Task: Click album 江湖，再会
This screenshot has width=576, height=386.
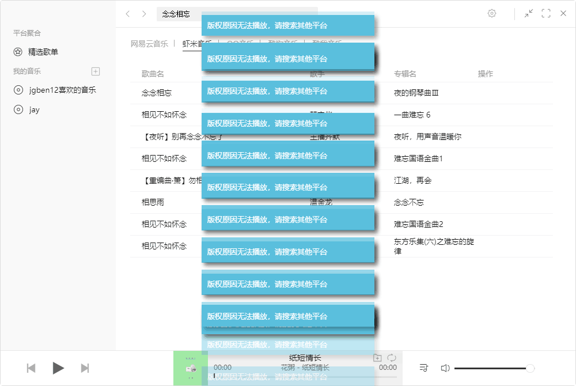Action: (x=412, y=180)
